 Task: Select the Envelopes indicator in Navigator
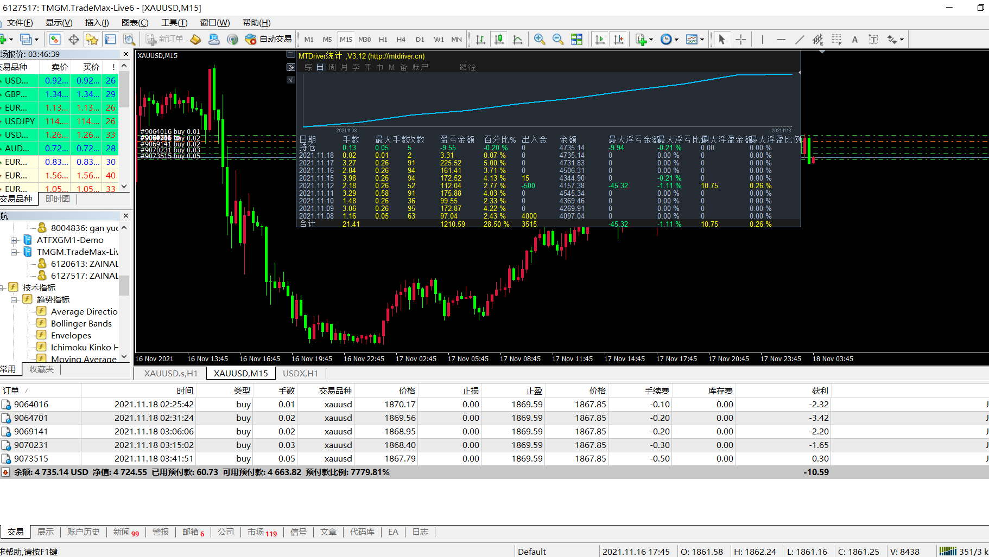coord(71,336)
